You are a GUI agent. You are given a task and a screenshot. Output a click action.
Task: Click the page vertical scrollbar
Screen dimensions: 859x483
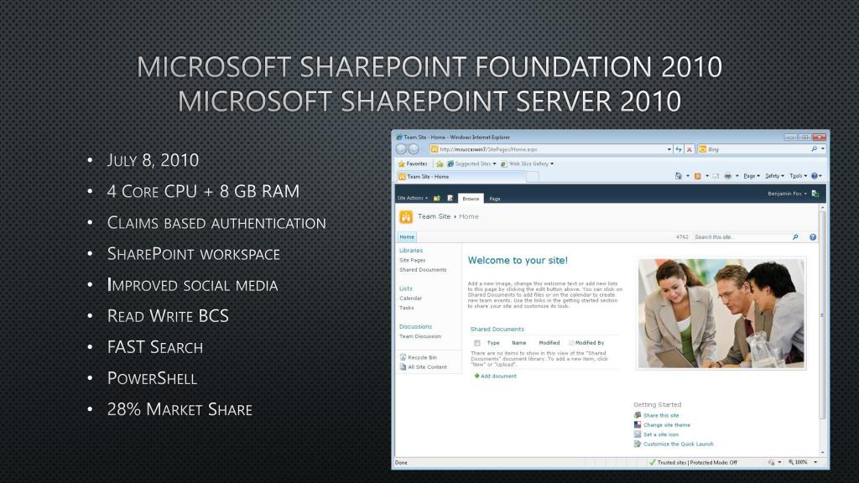822,331
